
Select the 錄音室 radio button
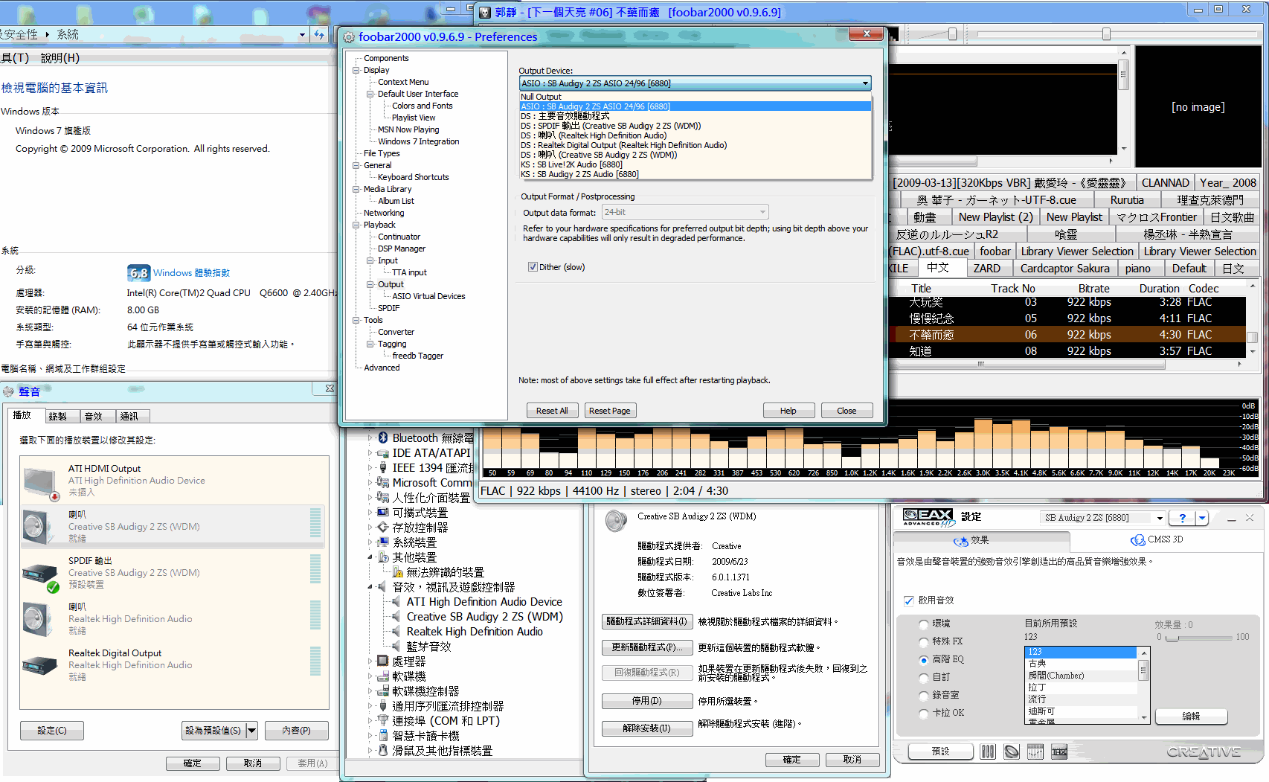coord(924,696)
